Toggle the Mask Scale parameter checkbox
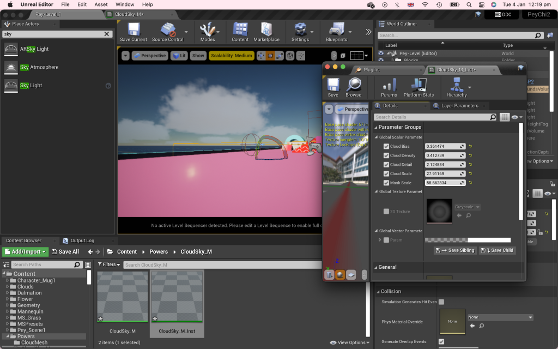Viewport: 558px width, 349px height. 386,183
